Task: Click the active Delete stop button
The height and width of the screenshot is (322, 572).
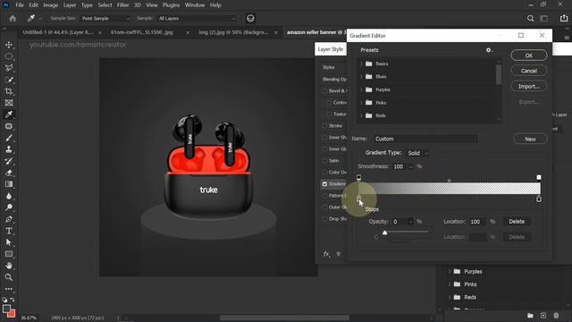Action: coord(517,222)
